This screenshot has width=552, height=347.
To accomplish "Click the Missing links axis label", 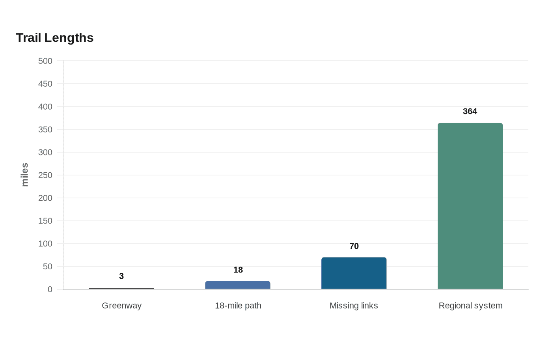I will (354, 306).
